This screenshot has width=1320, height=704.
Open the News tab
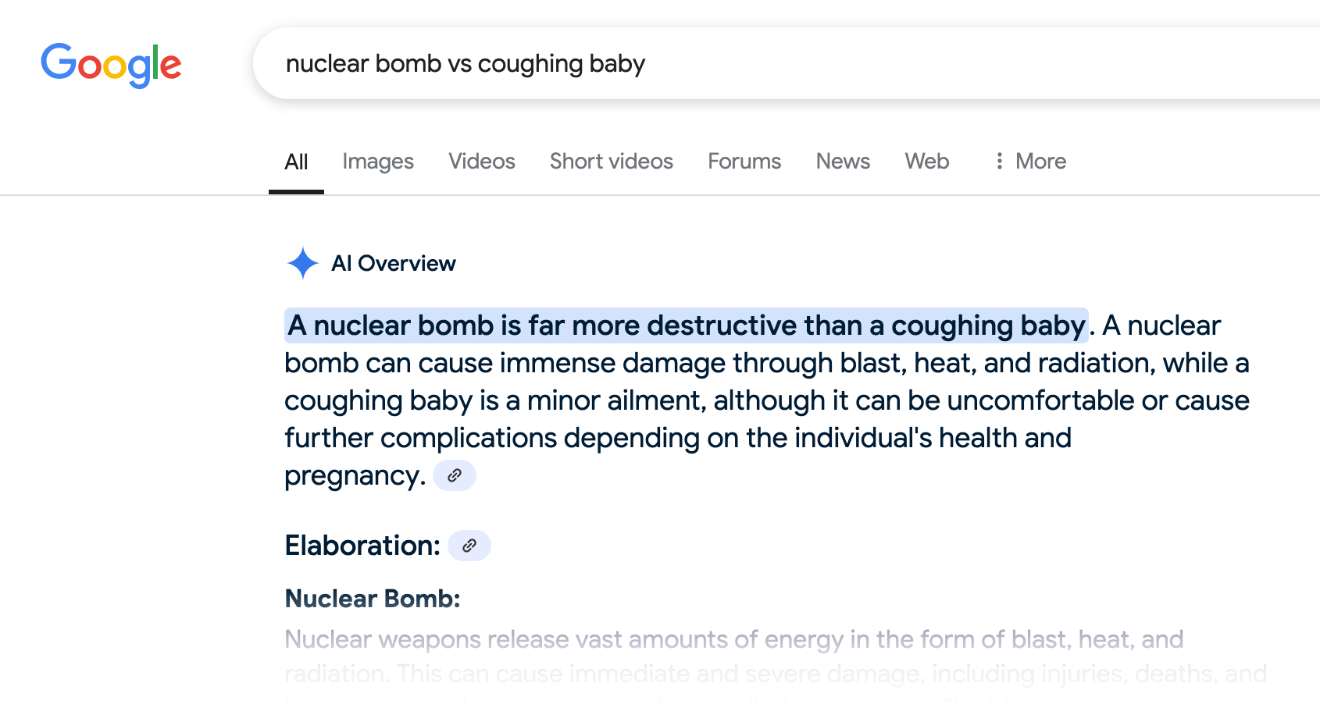(x=843, y=162)
